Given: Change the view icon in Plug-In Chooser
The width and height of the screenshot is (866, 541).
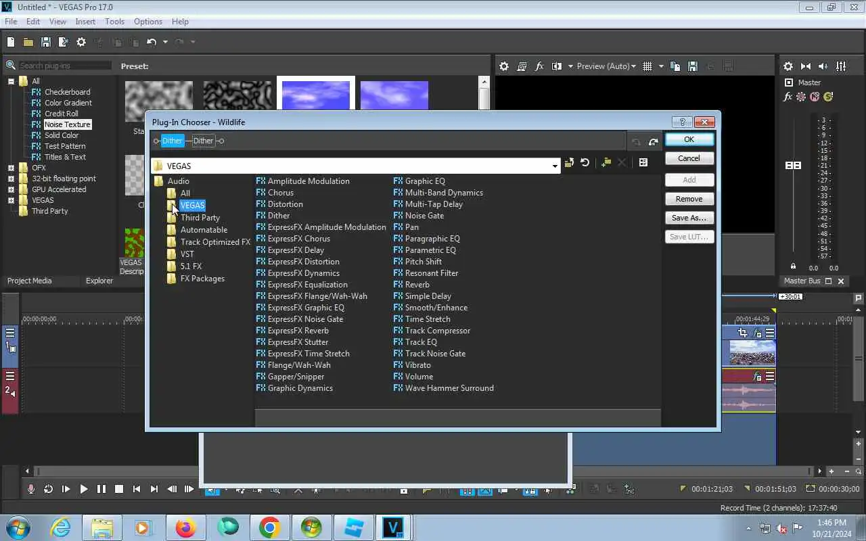Looking at the screenshot, I should [x=643, y=162].
